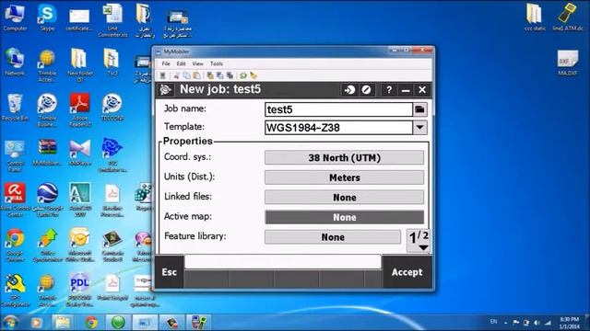The height and width of the screenshot is (331, 590).
Task: Click the second blue capture icon in toolbar
Action: pyautogui.click(x=219, y=75)
